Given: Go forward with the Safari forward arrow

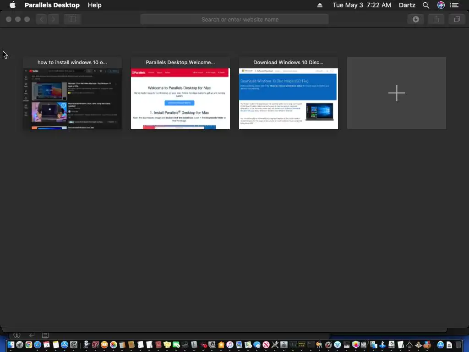Looking at the screenshot, I should click(x=53, y=19).
